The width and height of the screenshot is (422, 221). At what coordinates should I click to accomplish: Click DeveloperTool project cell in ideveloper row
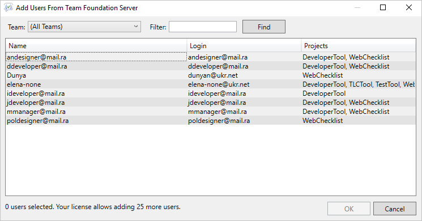(324, 93)
